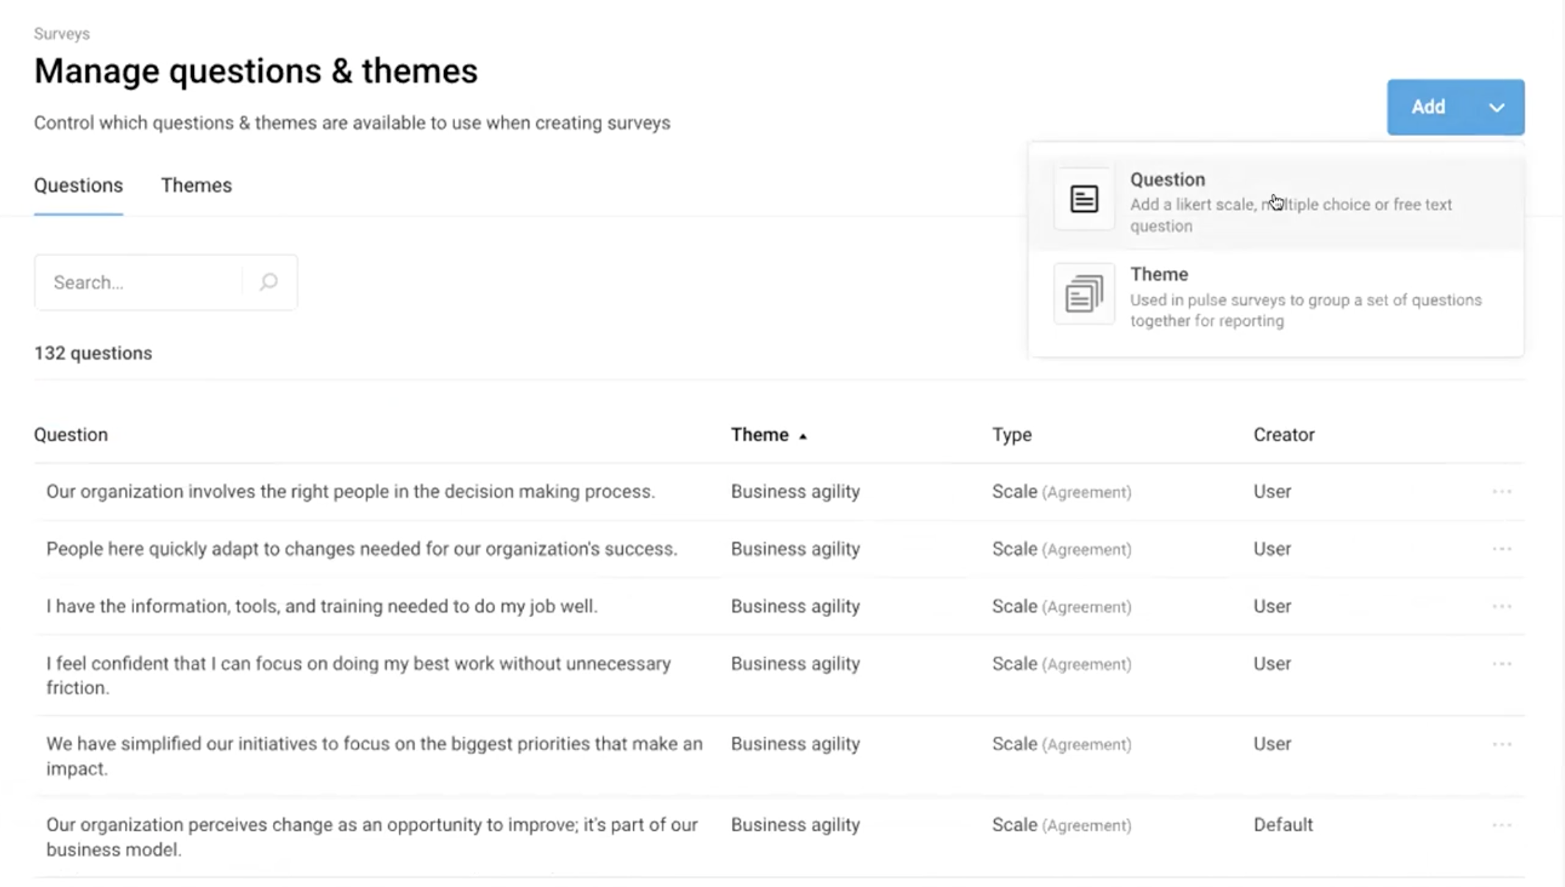1565x887 pixels.
Task: Sort by the Creator column header
Action: click(x=1283, y=435)
